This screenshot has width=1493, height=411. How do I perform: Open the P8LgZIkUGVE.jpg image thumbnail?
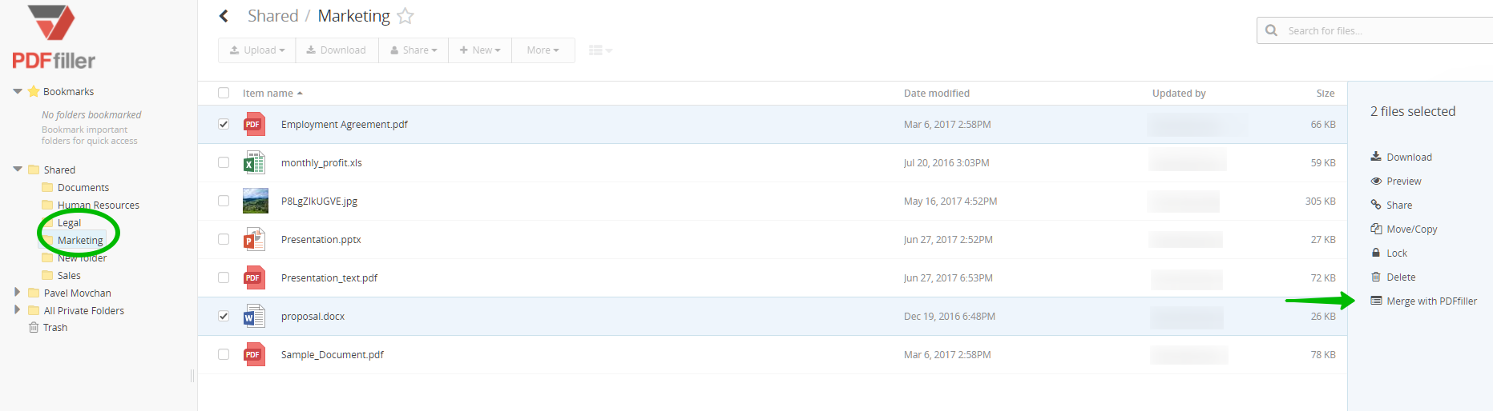click(256, 201)
